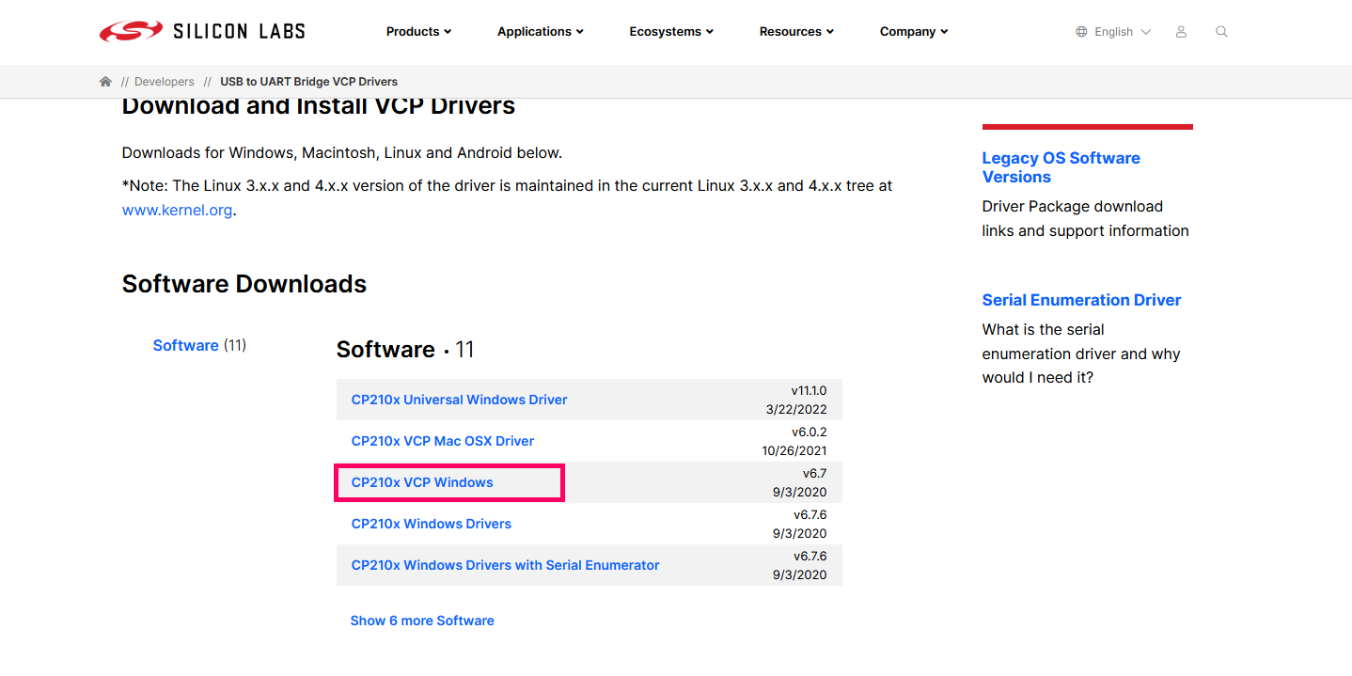Open Legacy OS Software Versions link
This screenshot has width=1352, height=676.
pos(1061,167)
